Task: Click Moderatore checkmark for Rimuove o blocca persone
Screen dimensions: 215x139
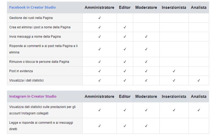Action: 146,62
